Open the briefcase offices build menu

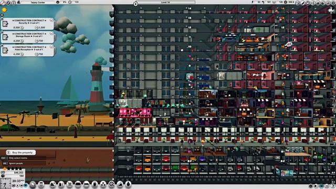coord(78,184)
